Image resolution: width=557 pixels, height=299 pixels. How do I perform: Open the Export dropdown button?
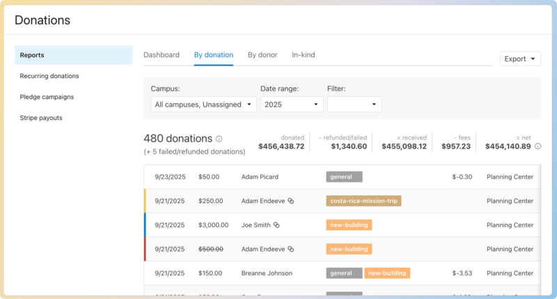click(520, 59)
